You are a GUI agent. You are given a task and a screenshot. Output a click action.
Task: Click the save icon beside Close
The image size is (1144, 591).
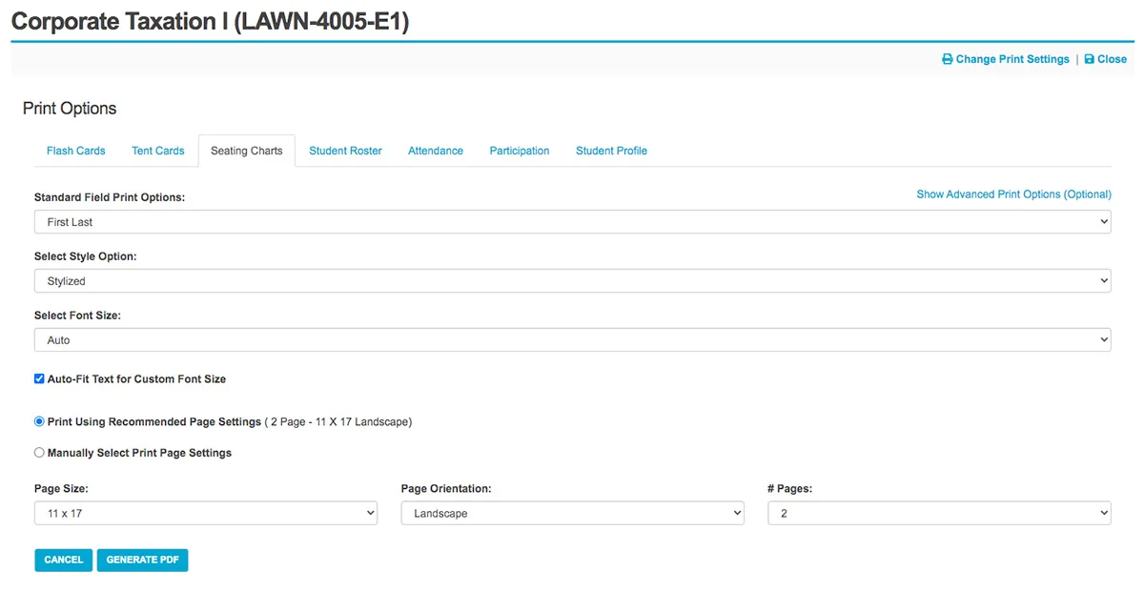pos(1090,59)
